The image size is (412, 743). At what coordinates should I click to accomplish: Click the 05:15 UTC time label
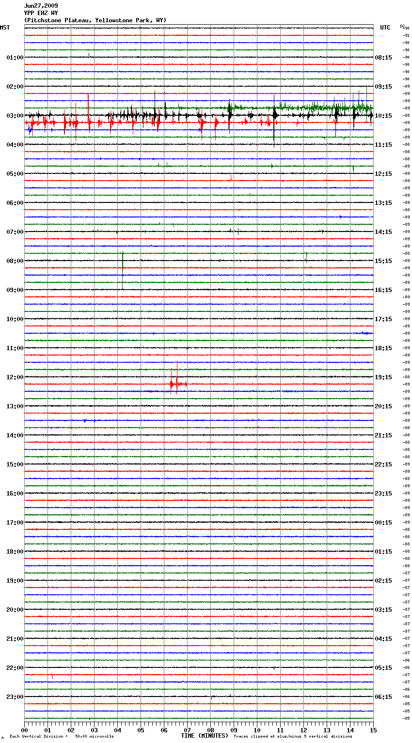click(x=383, y=668)
